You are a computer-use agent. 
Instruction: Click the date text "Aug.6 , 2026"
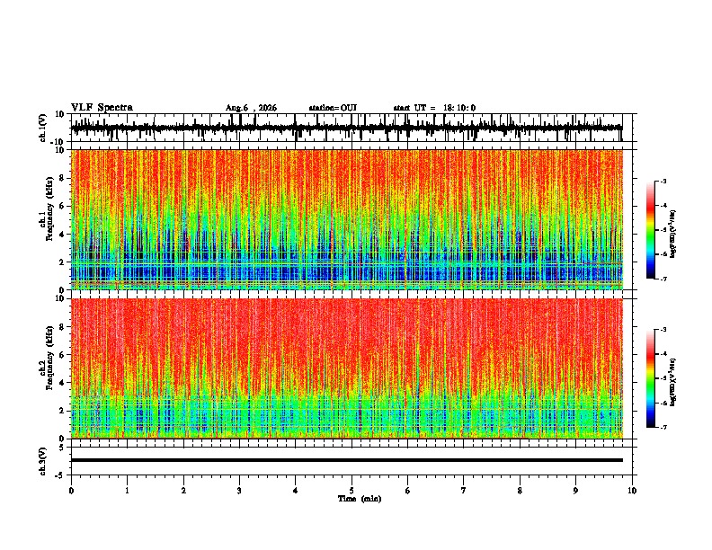tap(251, 108)
